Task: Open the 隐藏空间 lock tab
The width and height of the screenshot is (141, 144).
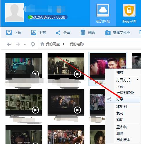Action: (129, 13)
